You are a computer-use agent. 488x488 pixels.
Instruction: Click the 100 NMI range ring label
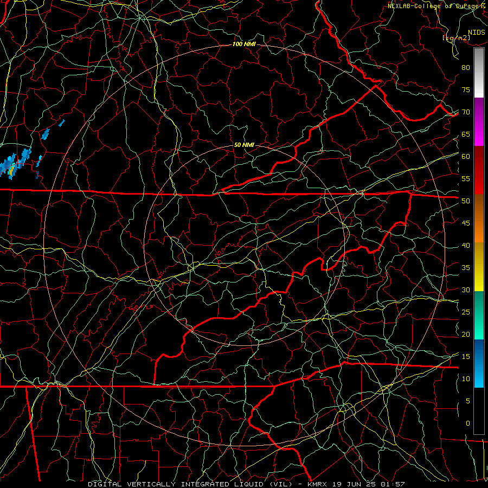point(244,44)
